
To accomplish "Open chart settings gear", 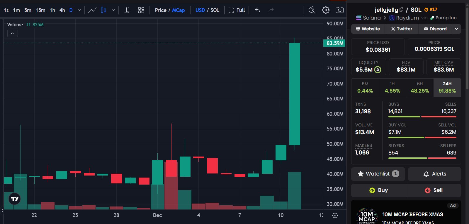I will [x=326, y=10].
